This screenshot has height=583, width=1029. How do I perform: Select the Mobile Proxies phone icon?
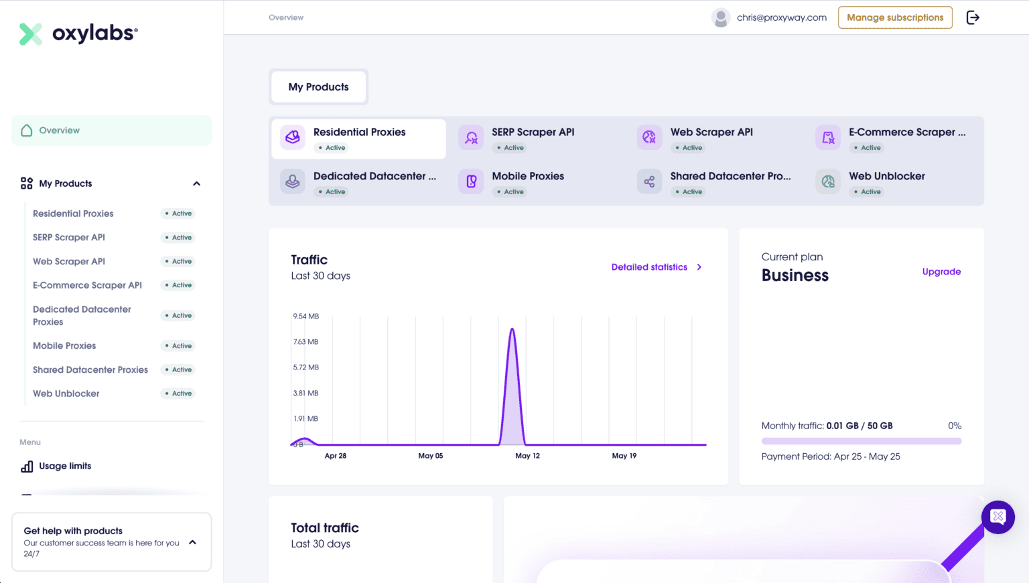click(471, 181)
